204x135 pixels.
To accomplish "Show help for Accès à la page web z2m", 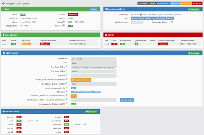I will pyautogui.click(x=66, y=88).
